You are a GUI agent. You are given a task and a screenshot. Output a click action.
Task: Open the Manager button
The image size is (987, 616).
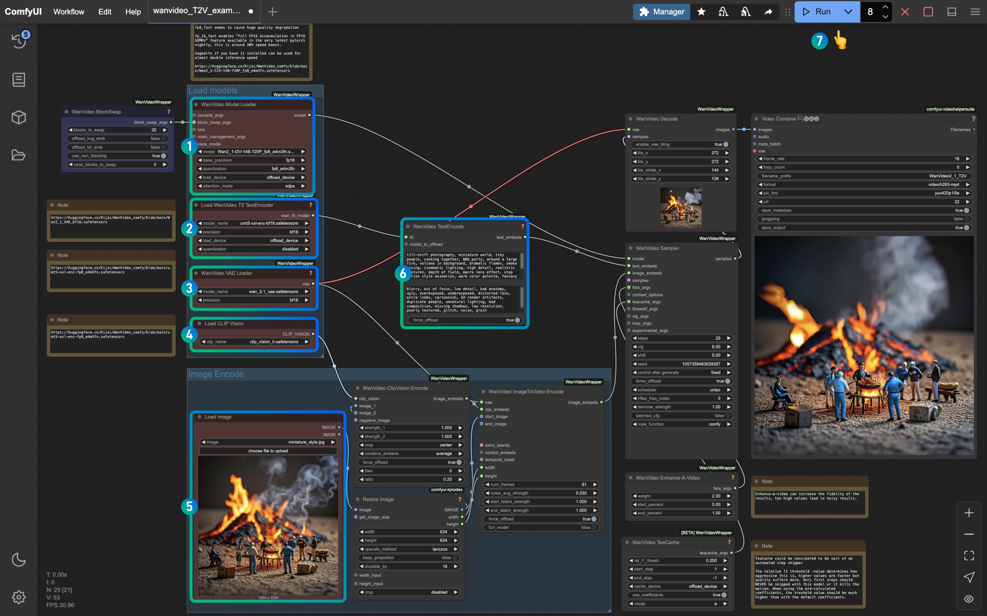click(x=662, y=11)
